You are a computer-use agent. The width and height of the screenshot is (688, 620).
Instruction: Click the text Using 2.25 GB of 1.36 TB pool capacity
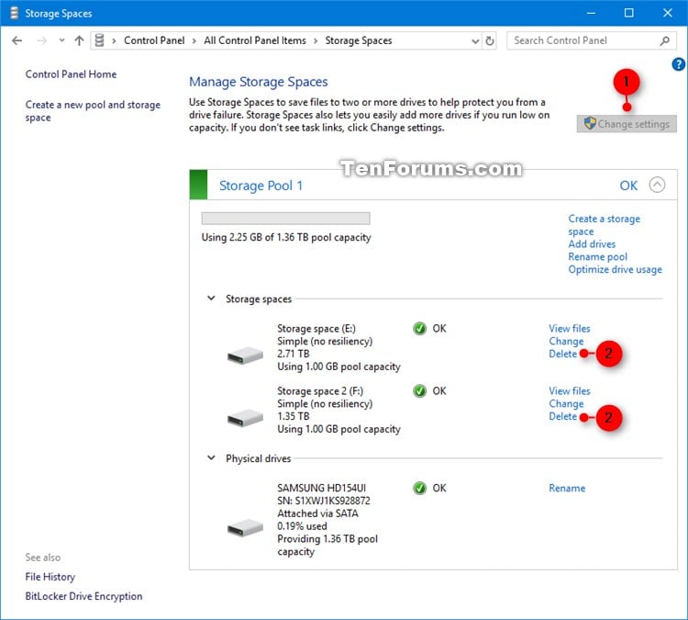click(286, 237)
